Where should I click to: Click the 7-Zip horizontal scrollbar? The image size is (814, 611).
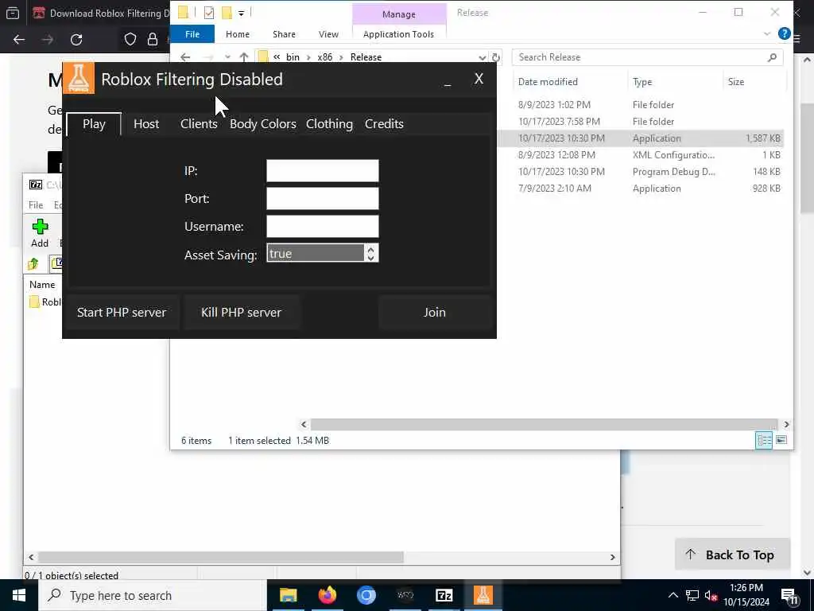point(221,557)
